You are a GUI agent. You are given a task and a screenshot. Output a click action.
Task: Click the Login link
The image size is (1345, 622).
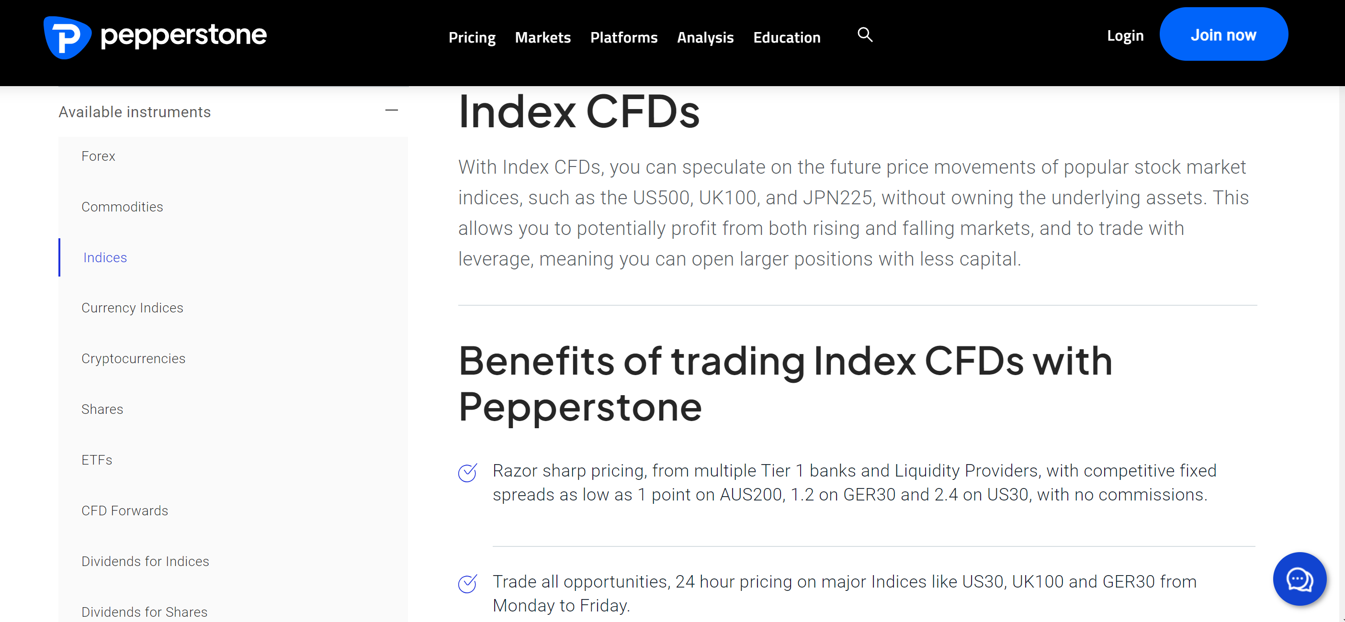1125,35
